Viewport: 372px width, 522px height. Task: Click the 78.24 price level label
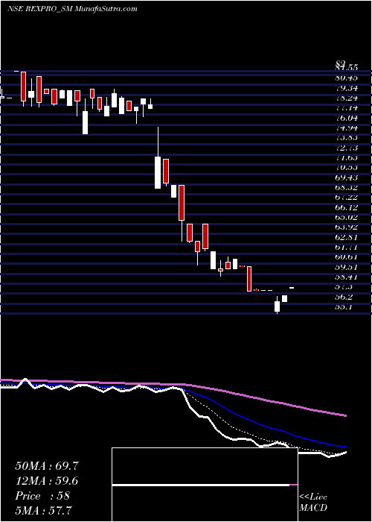[347, 98]
